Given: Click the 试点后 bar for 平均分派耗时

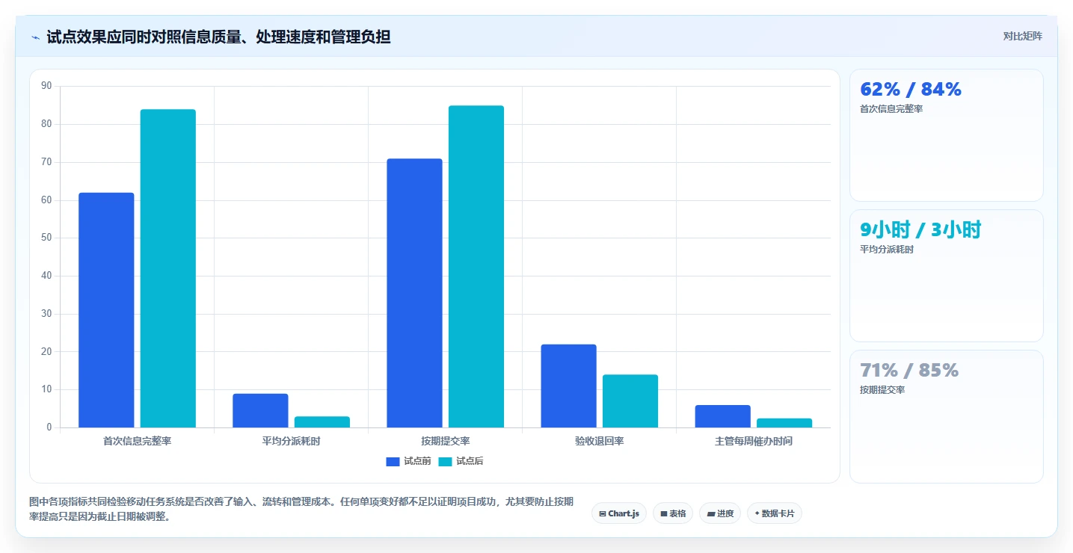Looking at the screenshot, I should [x=322, y=421].
